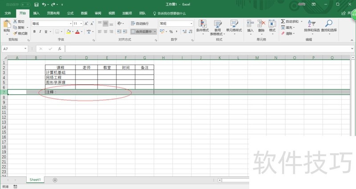Increase decimal places
The height and width of the screenshot is (189, 356).
(185, 32)
